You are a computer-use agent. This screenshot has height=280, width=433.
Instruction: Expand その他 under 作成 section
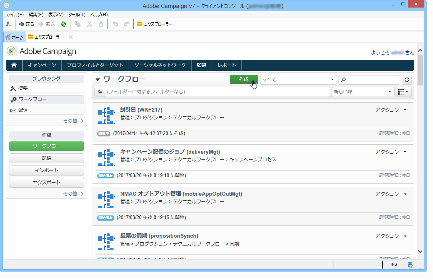73,193
